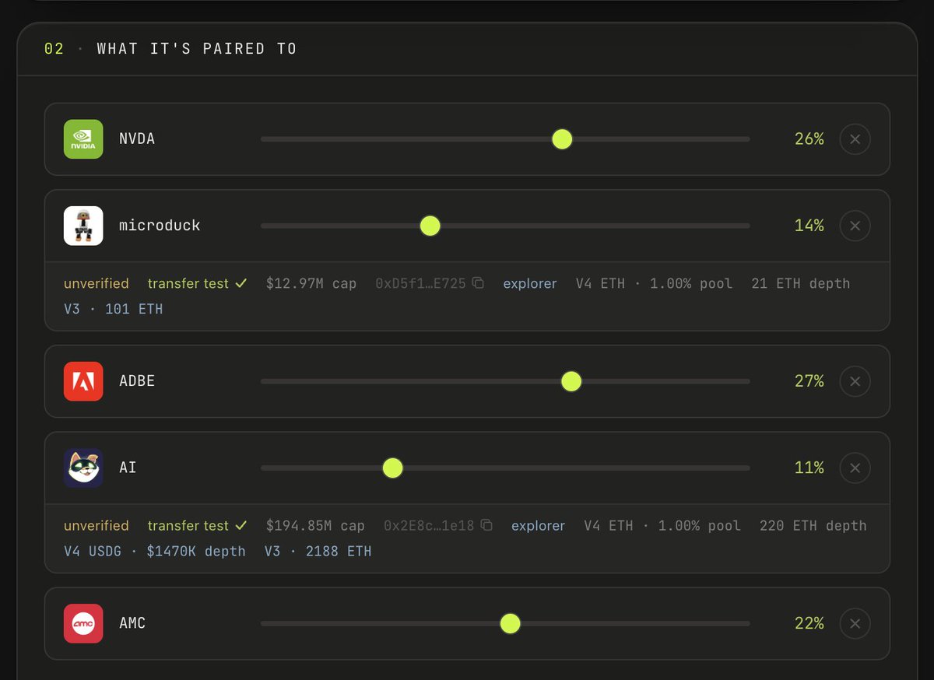Click the AMC 22% value
The height and width of the screenshot is (680, 934).
coord(809,623)
